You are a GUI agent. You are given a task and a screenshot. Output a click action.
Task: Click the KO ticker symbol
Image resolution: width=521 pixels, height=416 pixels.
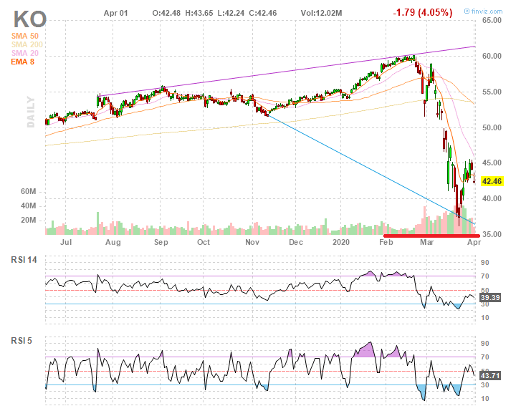29,19
